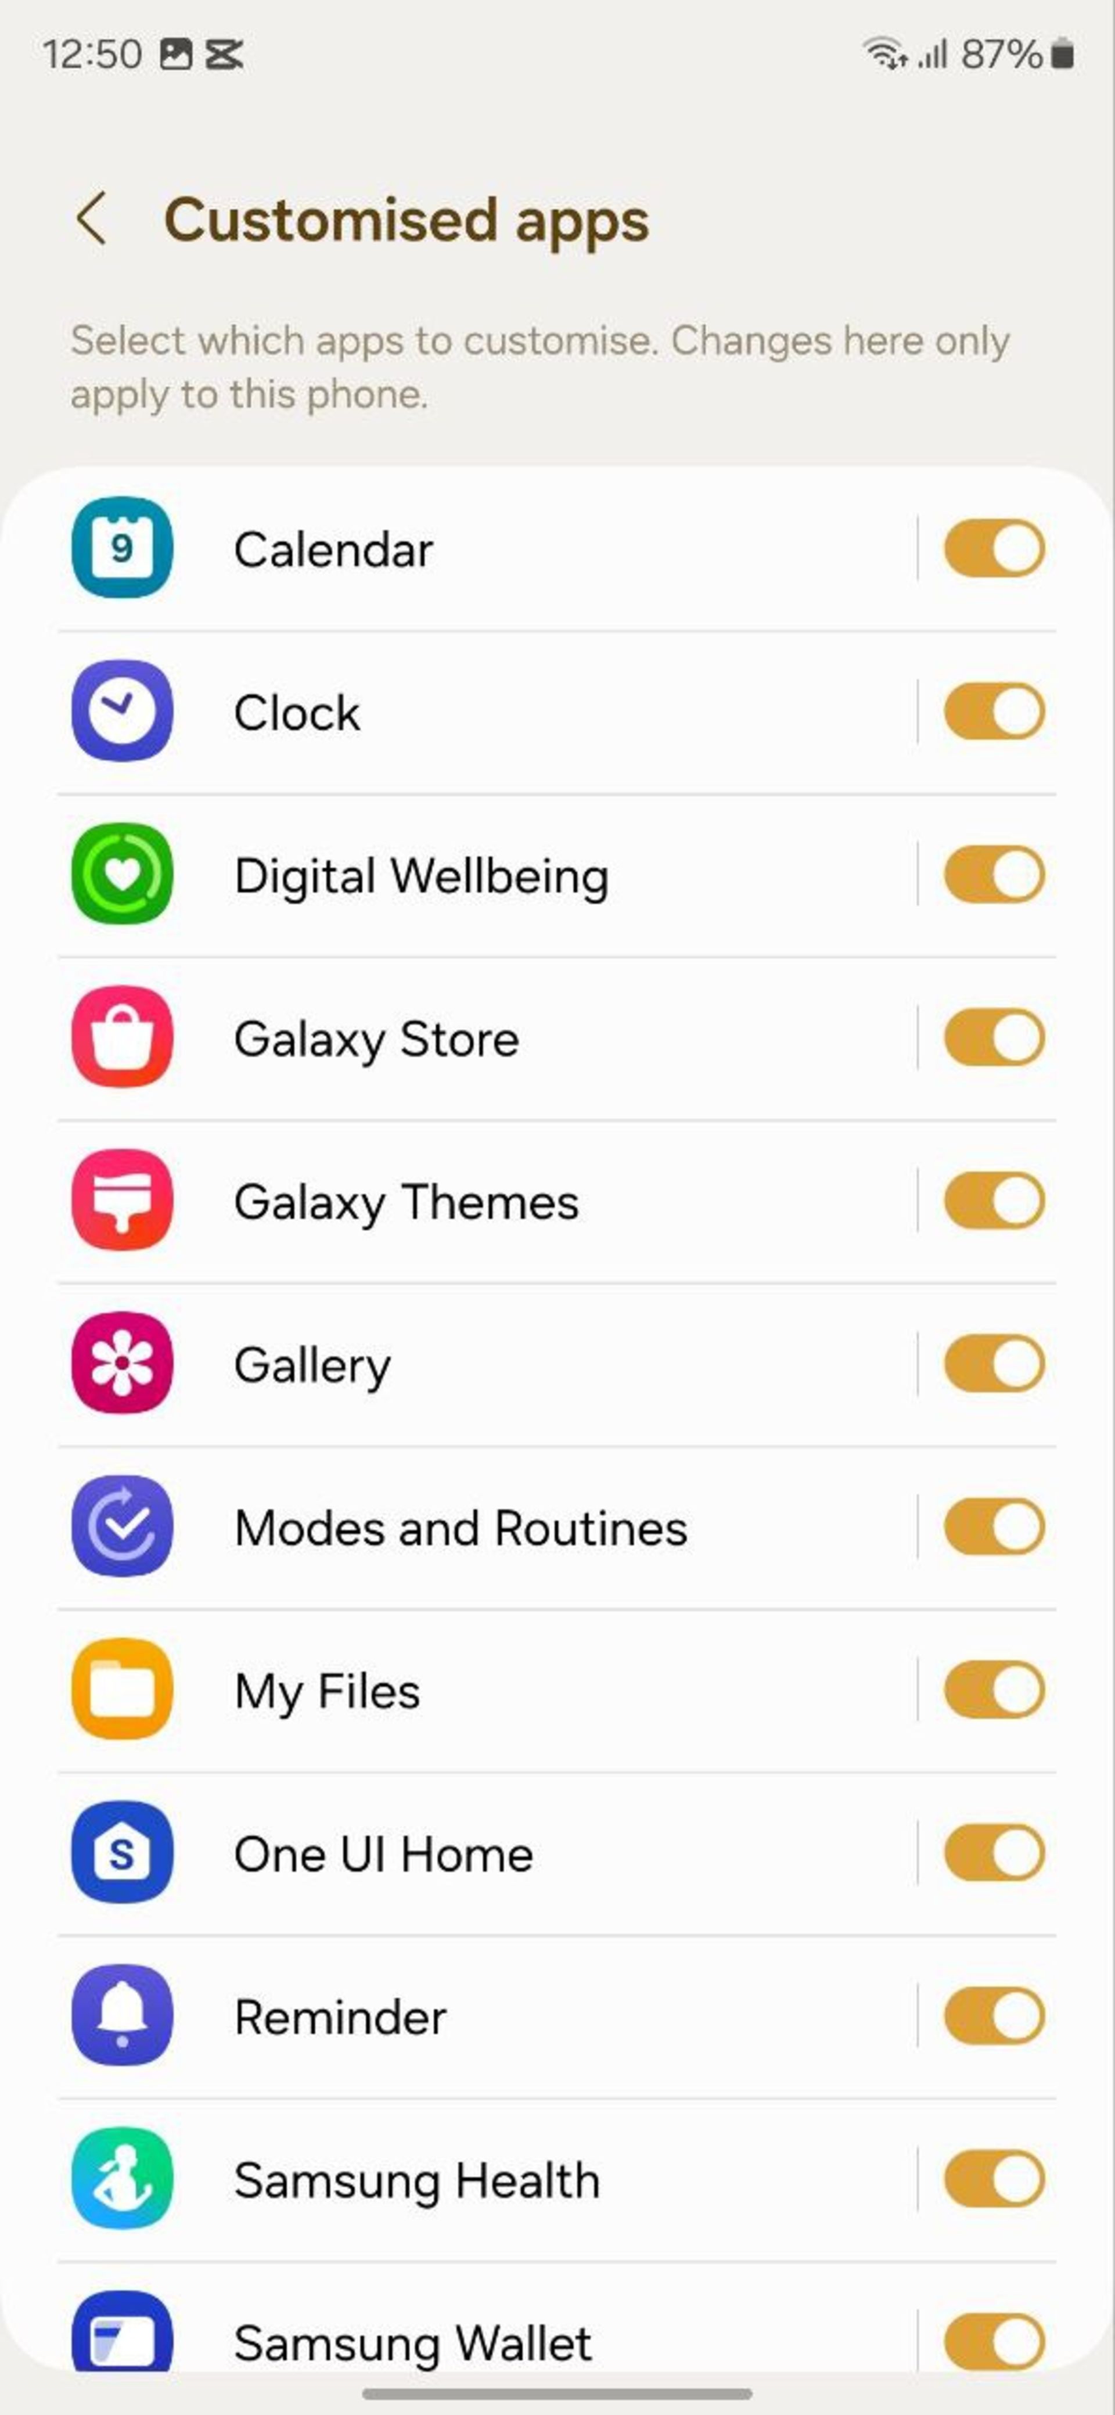Open the Galaxy Store icon
This screenshot has width=1115, height=2415.
122,1037
